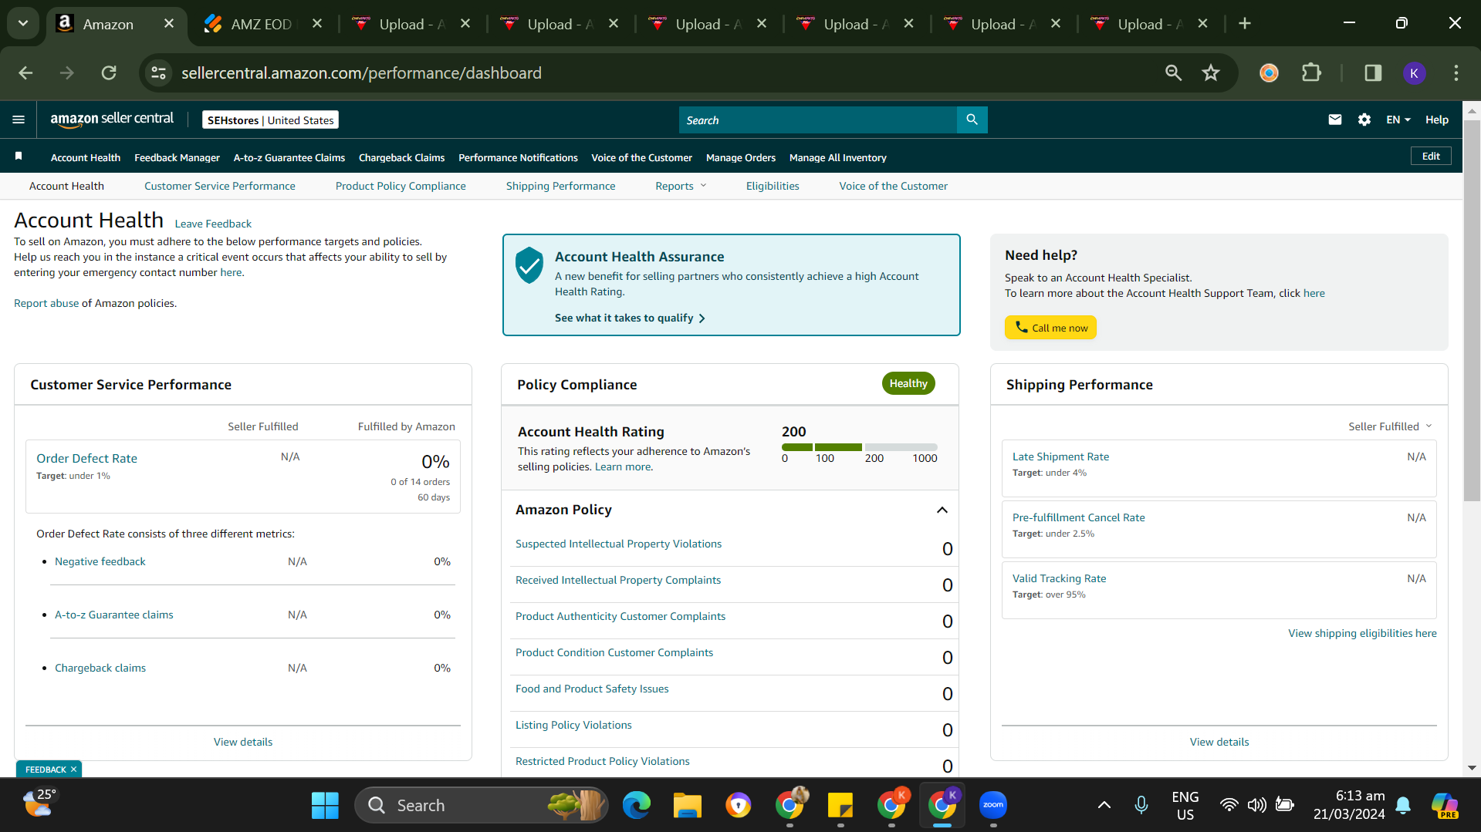The width and height of the screenshot is (1481, 832).
Task: Click the search magnifier button in Seller Central
Action: point(972,120)
